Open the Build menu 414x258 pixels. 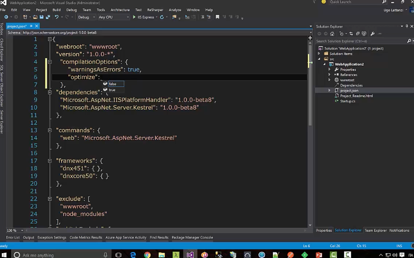(x=56, y=10)
